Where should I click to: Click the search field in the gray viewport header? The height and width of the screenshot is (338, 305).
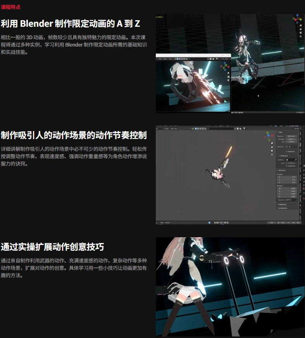tap(220, 129)
